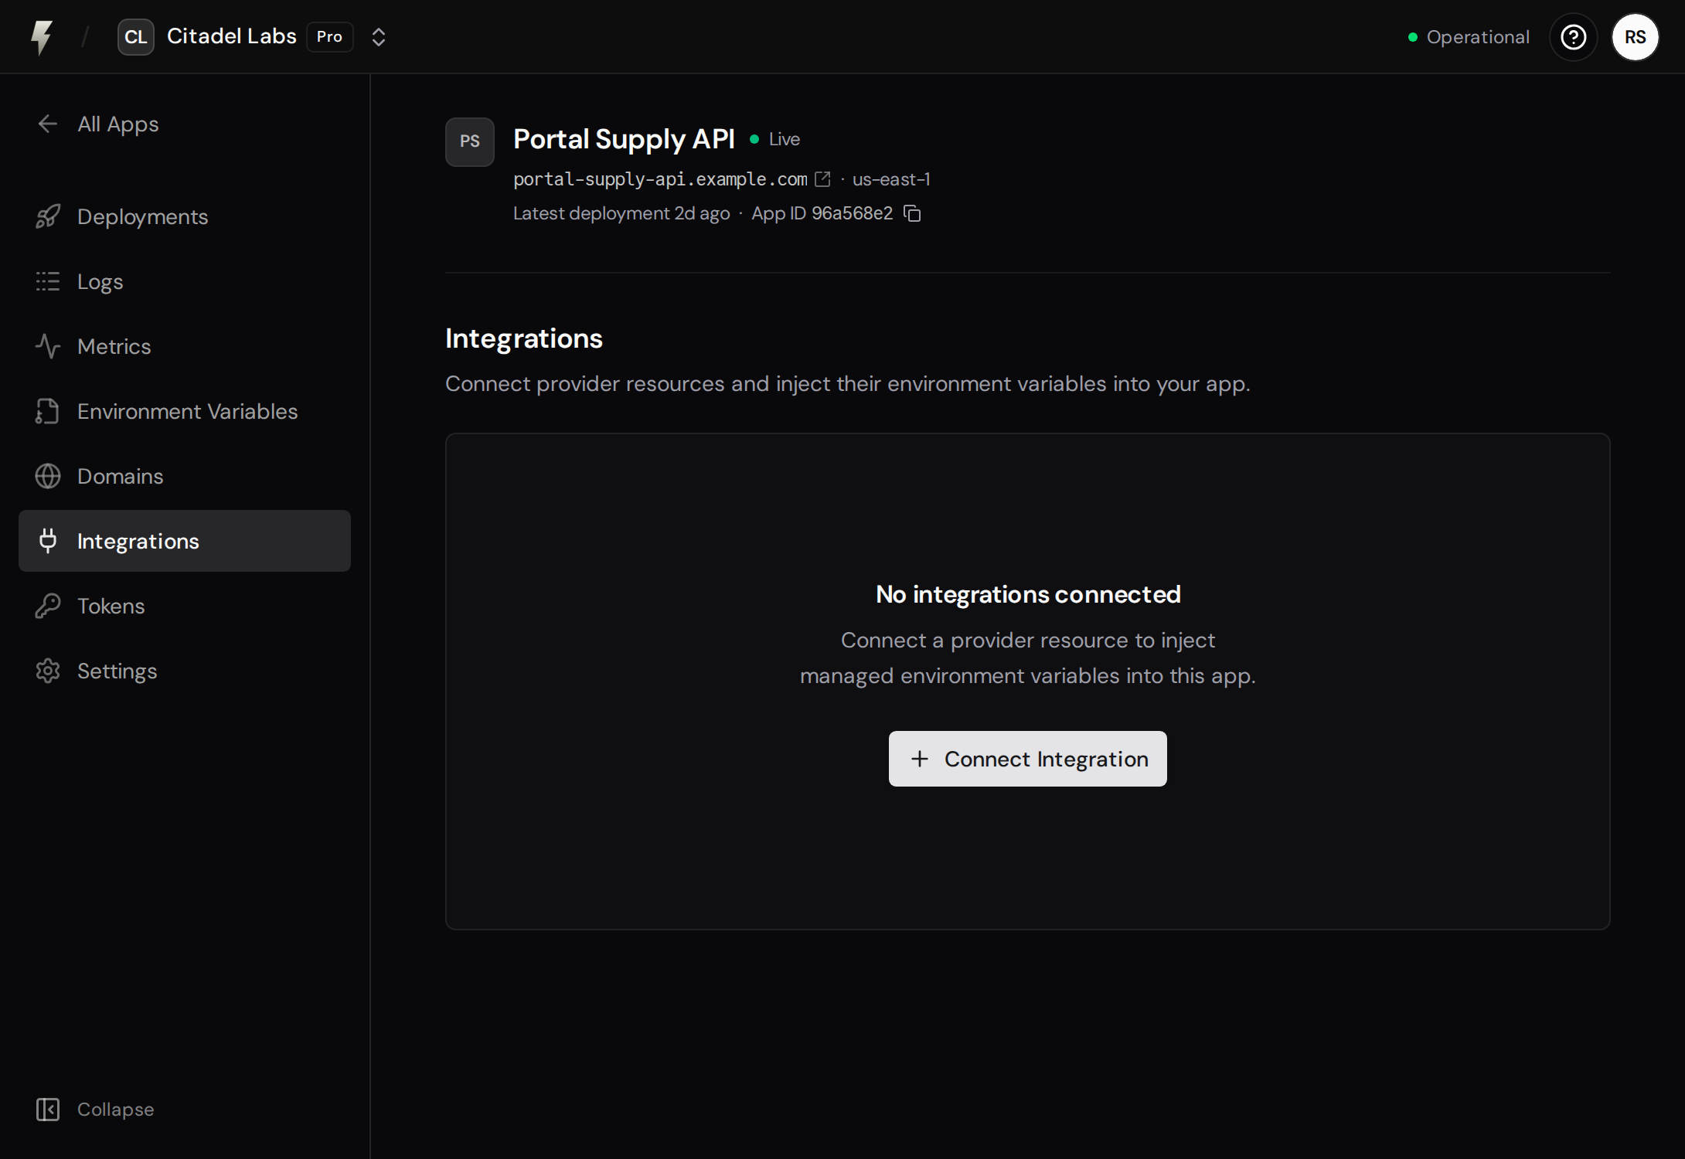Click the Connect Integration button
Image resolution: width=1685 pixels, height=1159 pixels.
pyautogui.click(x=1028, y=759)
